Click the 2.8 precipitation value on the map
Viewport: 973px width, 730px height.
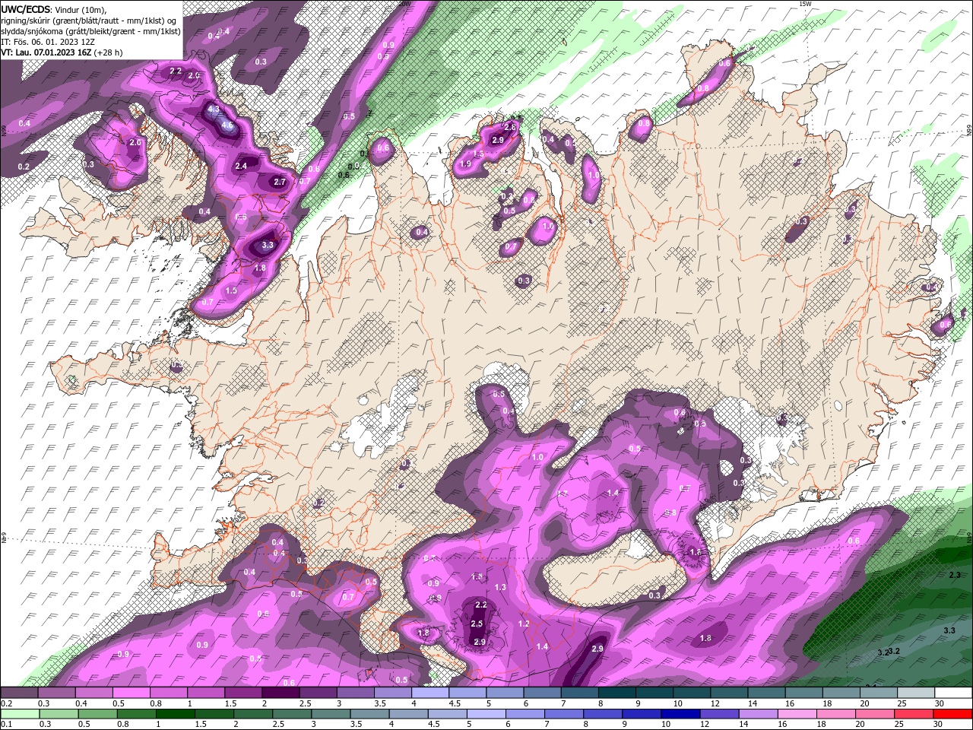pyautogui.click(x=510, y=127)
